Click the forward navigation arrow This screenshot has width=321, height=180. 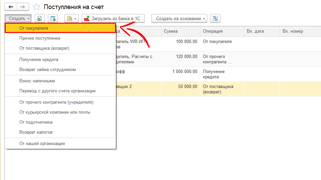22,7
